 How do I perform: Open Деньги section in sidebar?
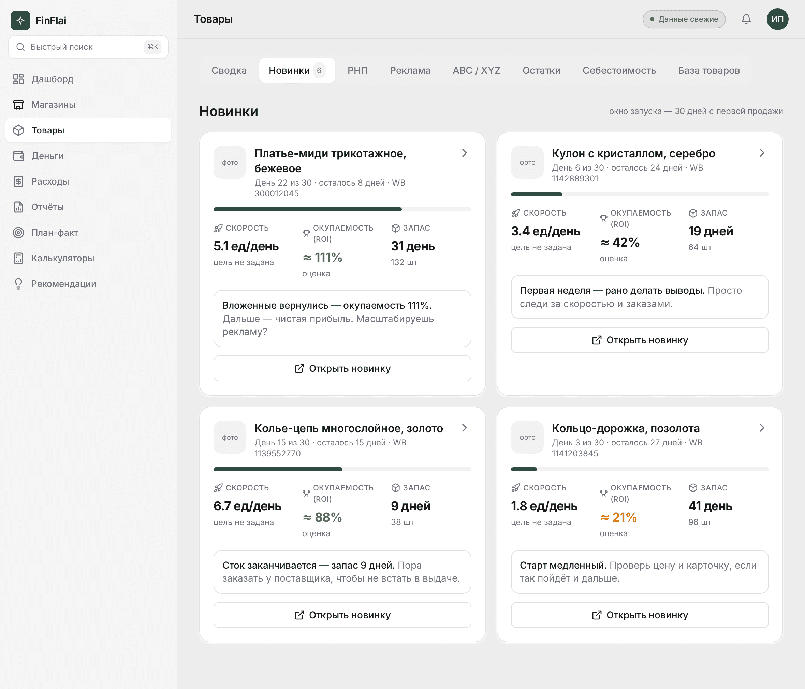(88, 156)
